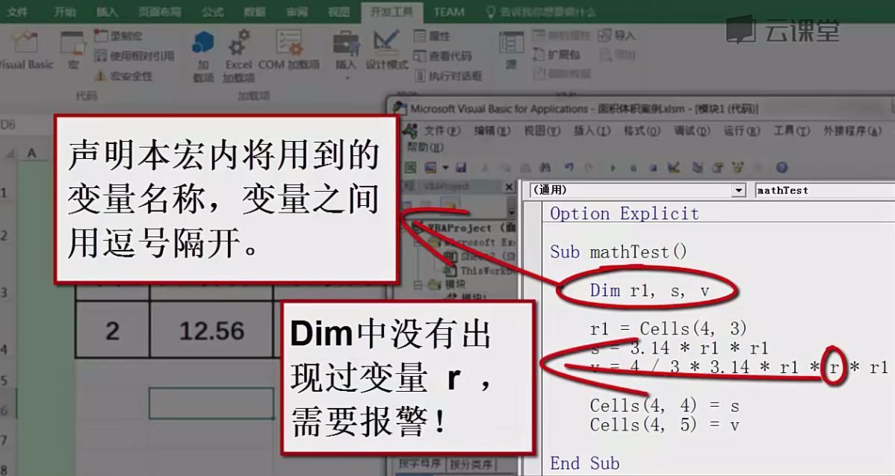The height and width of the screenshot is (476, 895).
Task: Open 宏安全性 macro security settings
Action: [x=124, y=76]
